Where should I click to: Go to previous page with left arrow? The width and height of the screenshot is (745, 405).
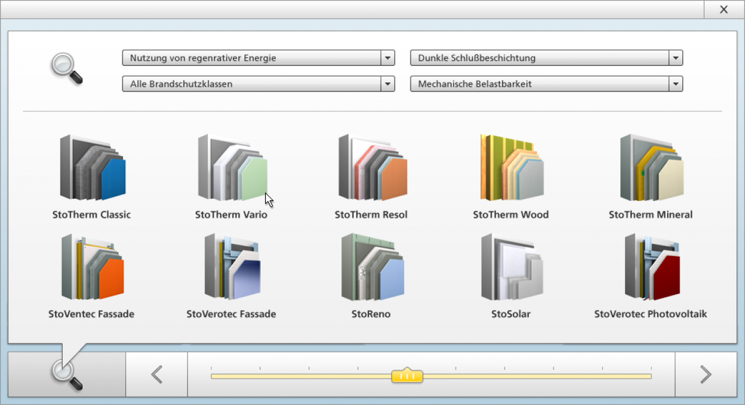point(156,375)
